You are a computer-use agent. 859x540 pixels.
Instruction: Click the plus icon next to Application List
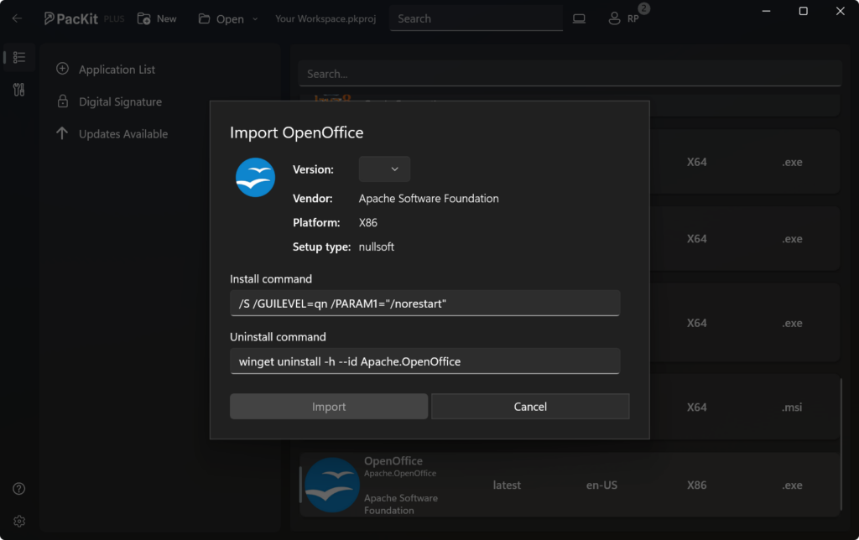point(62,69)
